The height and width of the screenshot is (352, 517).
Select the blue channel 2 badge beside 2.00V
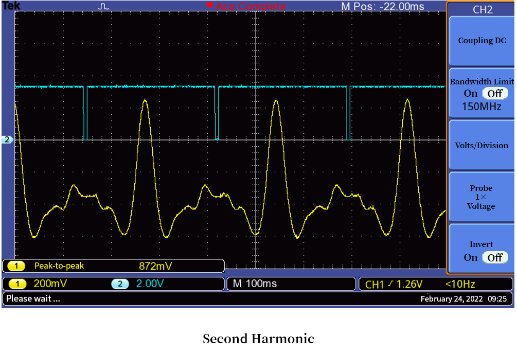click(120, 284)
